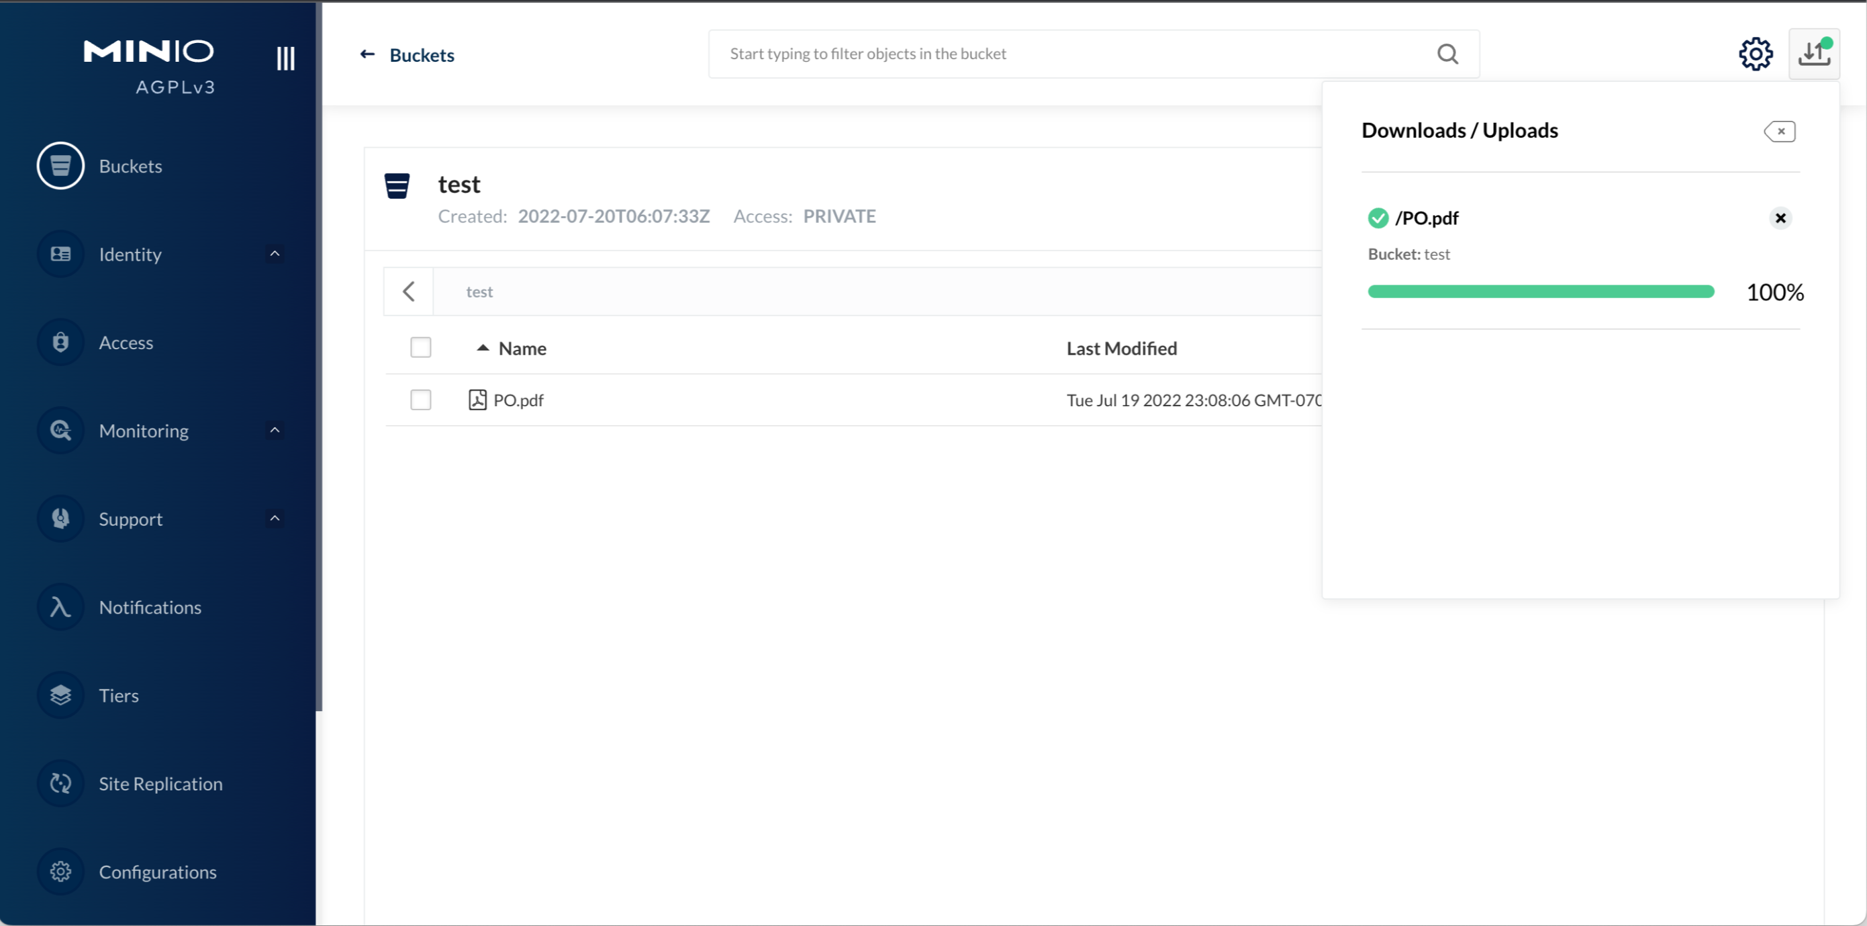
Task: Click the PO.pdf file icon
Action: pyautogui.click(x=477, y=400)
